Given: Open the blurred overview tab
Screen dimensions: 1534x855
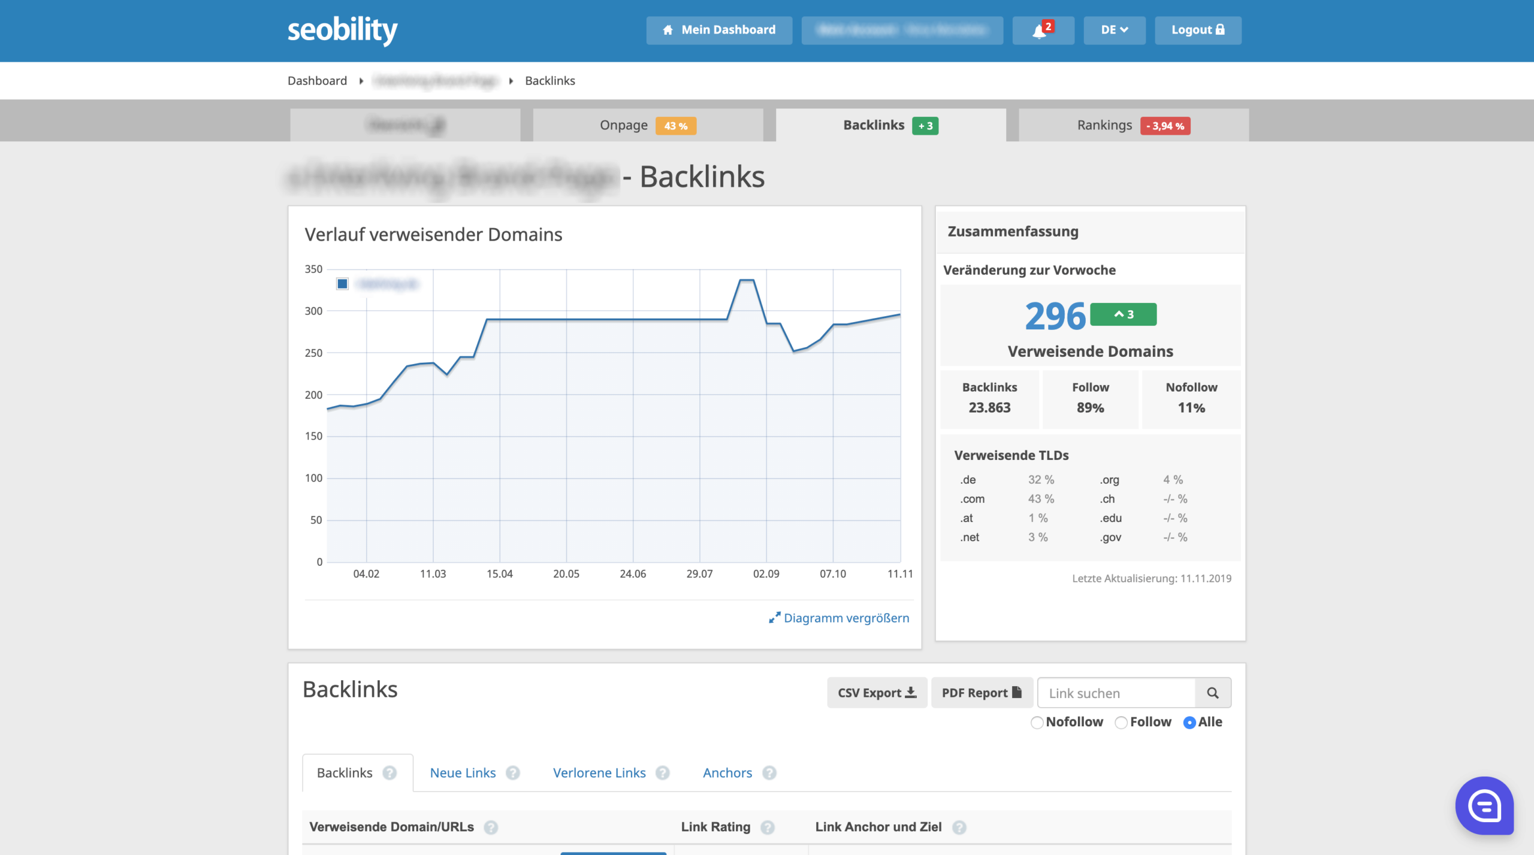Looking at the screenshot, I should [x=405, y=125].
